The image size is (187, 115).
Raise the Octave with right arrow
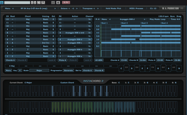point(77,8)
